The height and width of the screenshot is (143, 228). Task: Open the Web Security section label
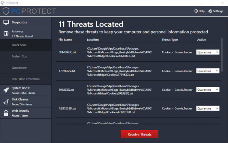[20, 111]
